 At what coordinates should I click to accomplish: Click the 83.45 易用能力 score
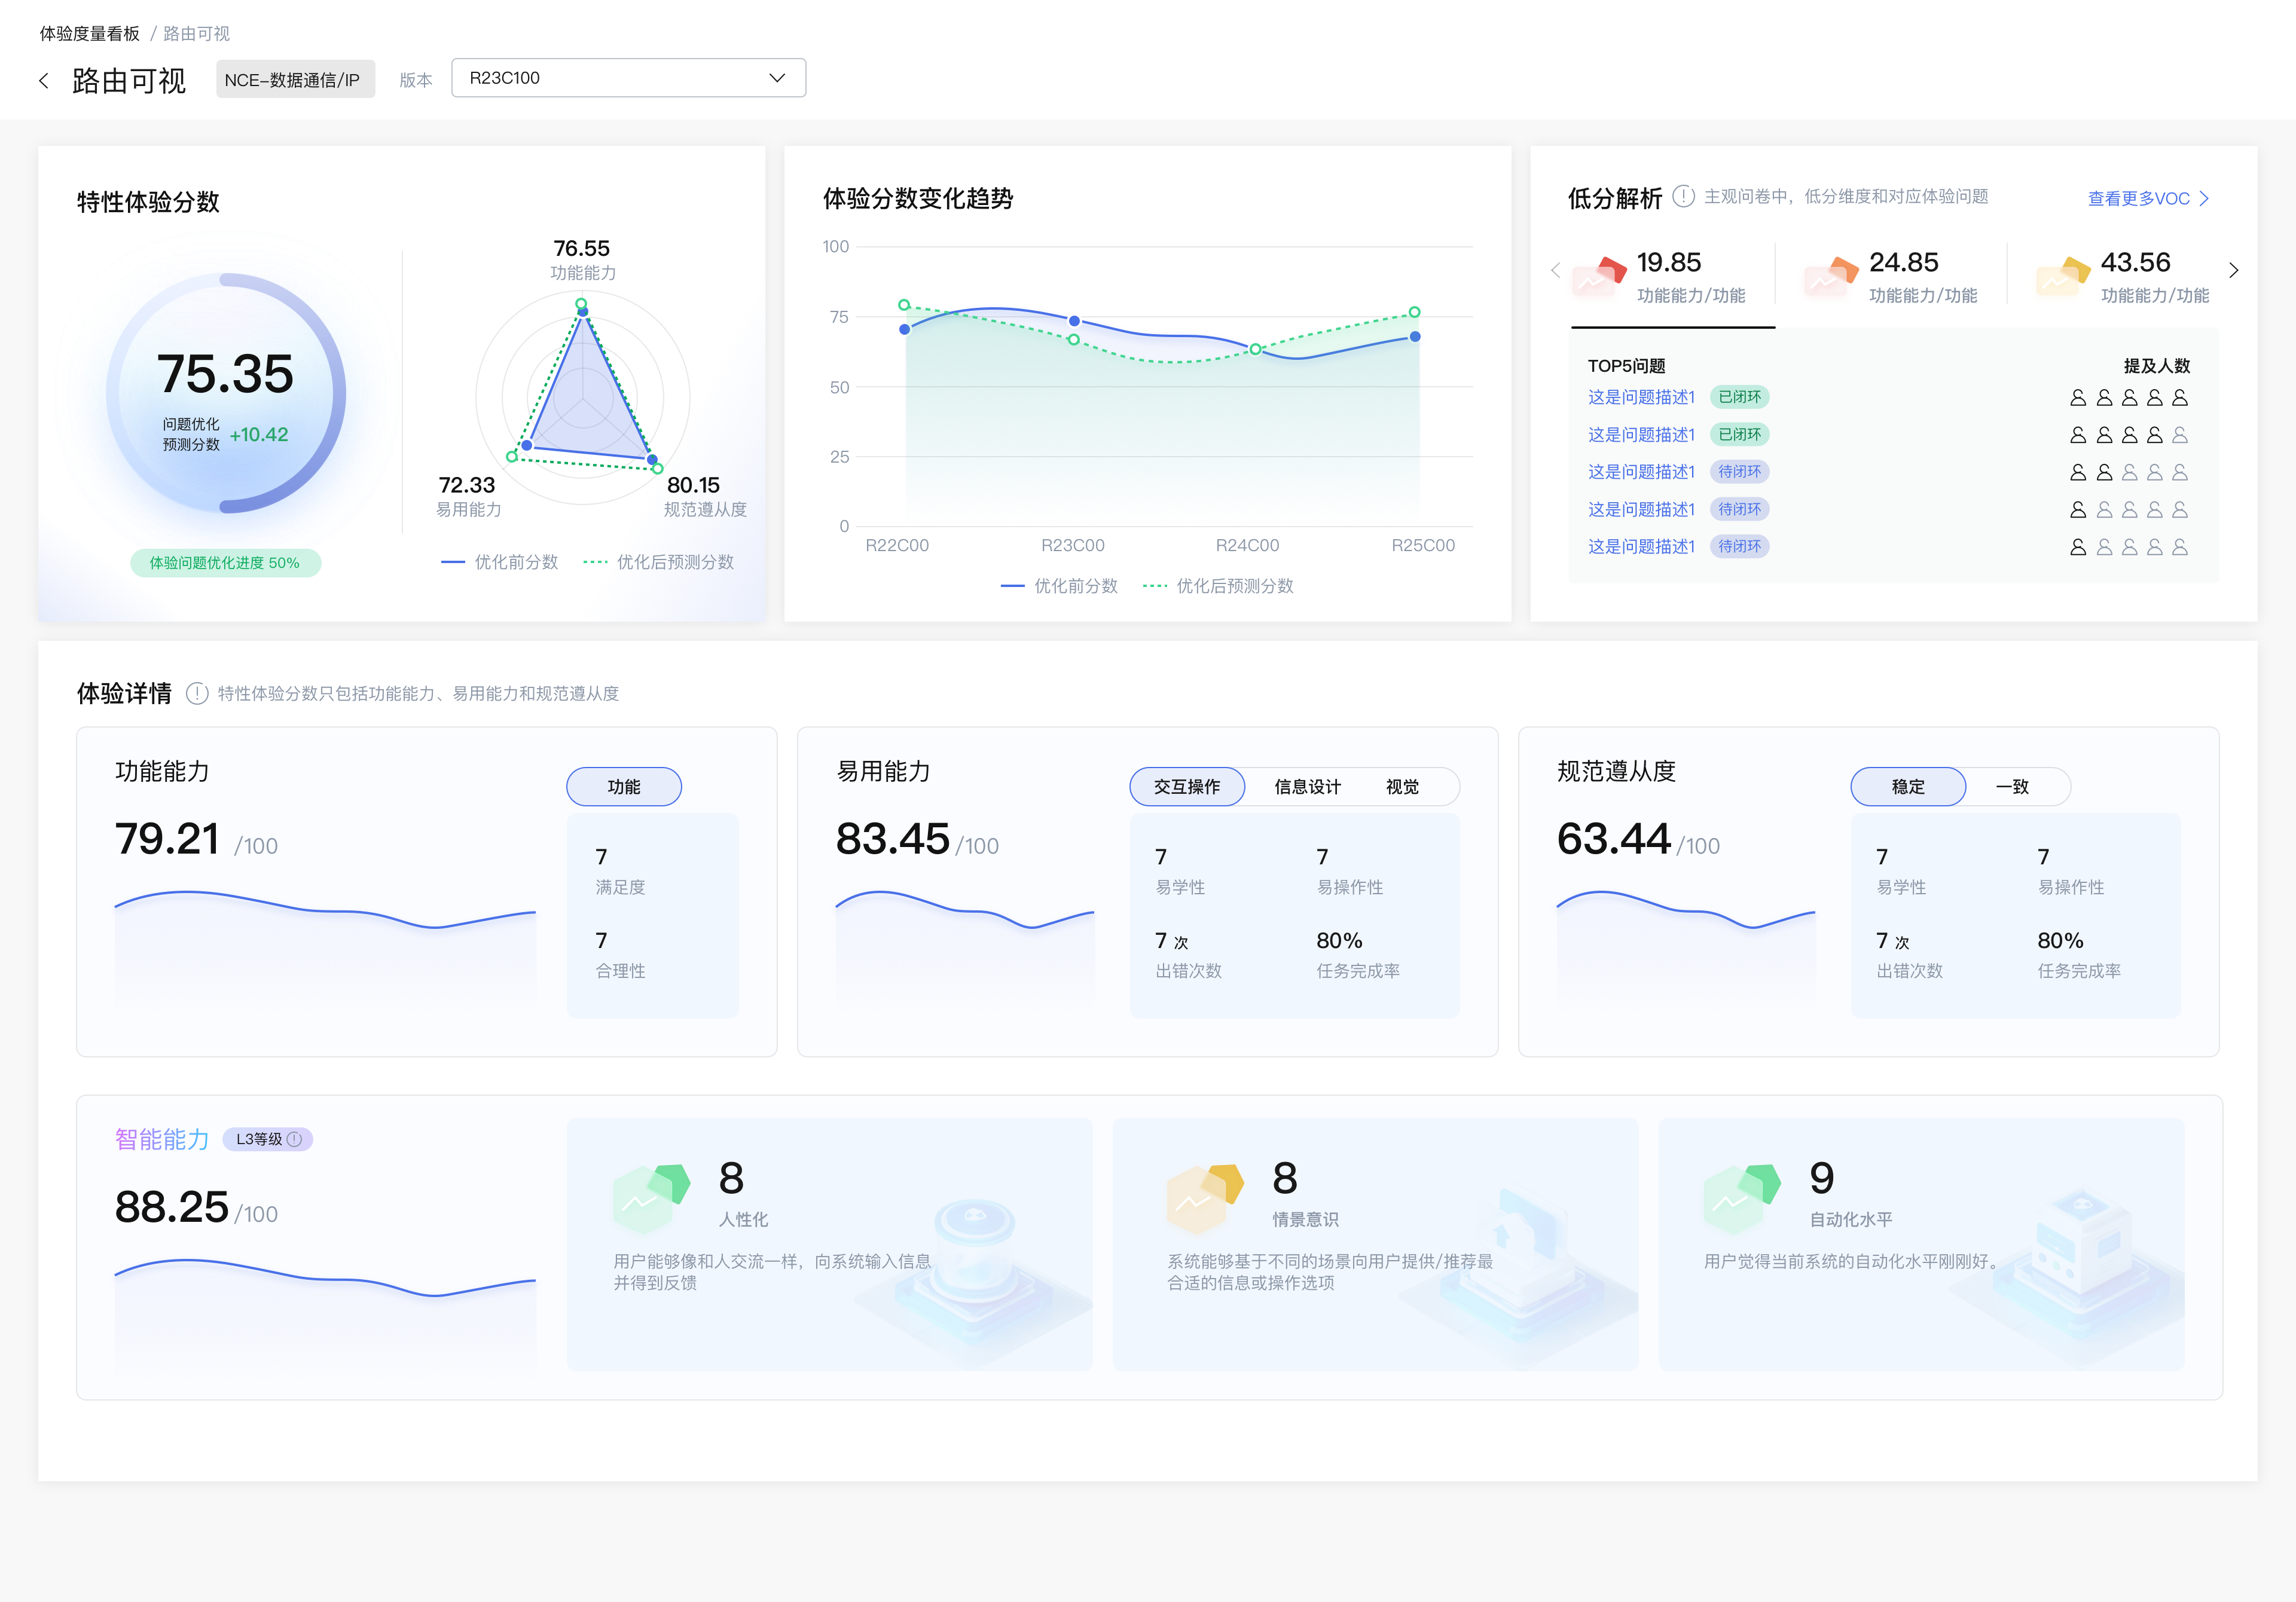coord(893,839)
